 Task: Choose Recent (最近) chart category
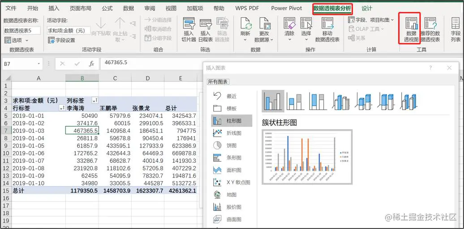point(232,96)
